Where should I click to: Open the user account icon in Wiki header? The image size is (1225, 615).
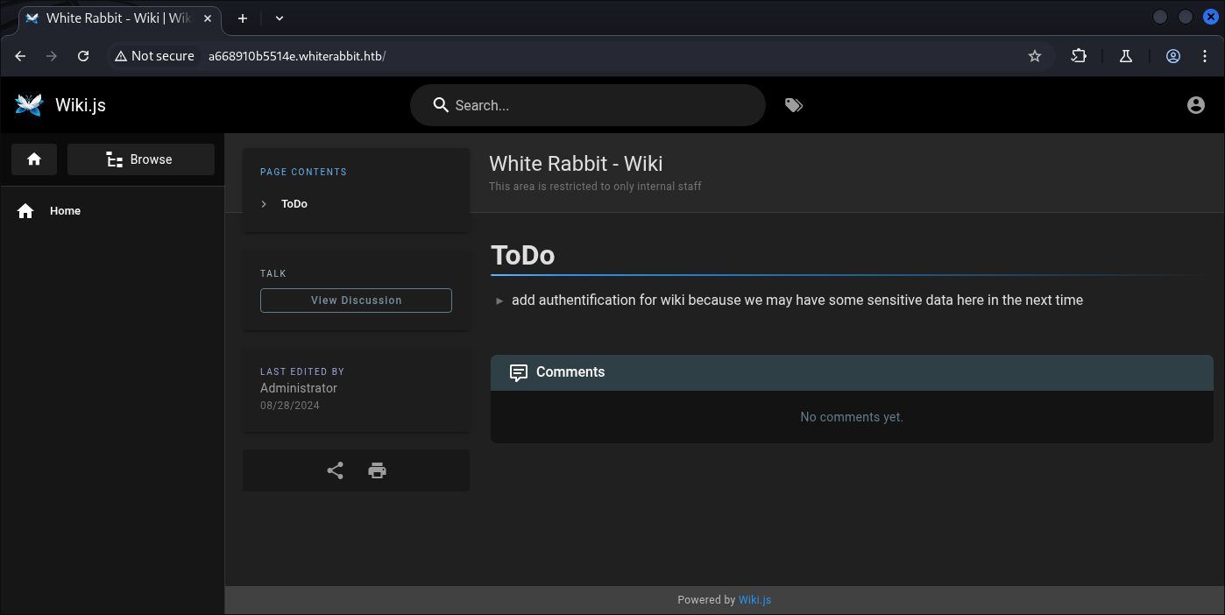[x=1195, y=105]
